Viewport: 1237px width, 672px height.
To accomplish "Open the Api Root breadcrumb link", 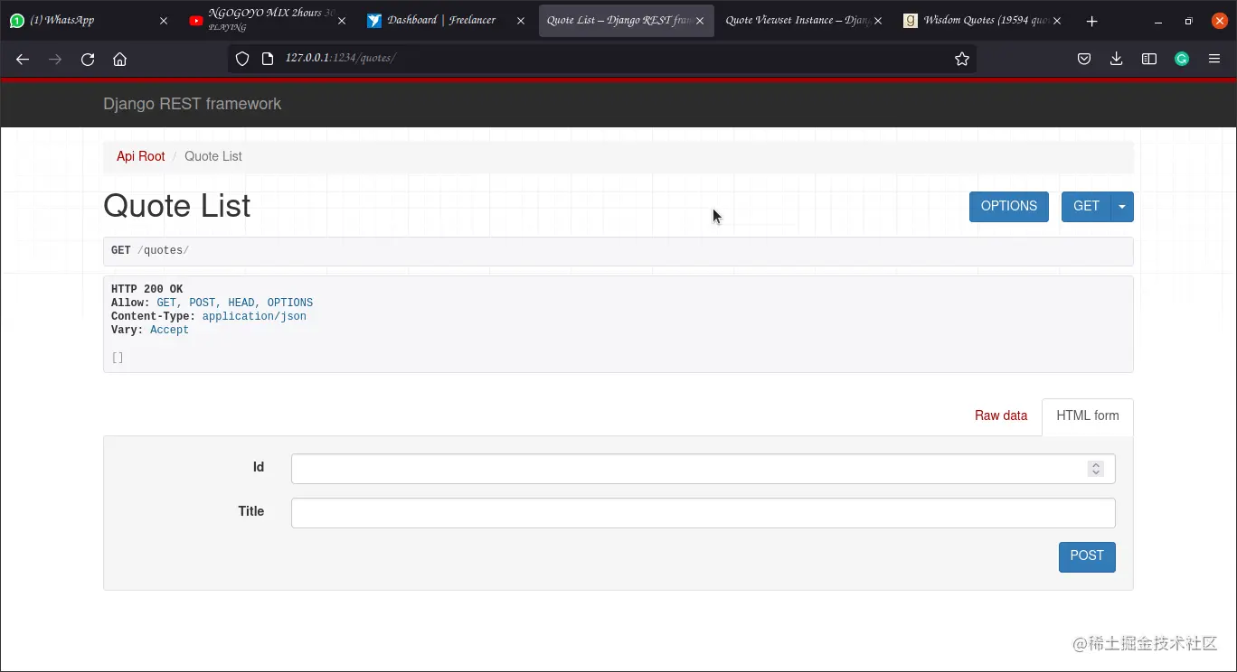I will (141, 156).
